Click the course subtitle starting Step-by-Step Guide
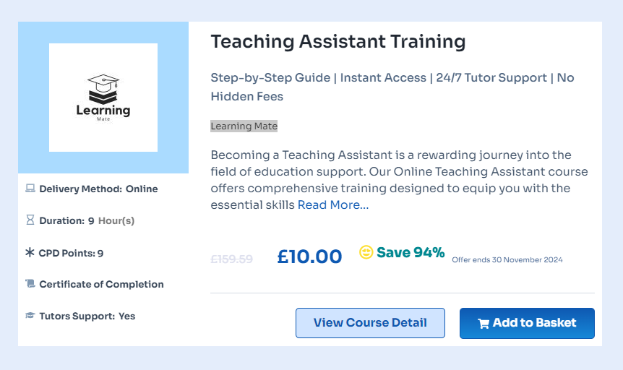Image resolution: width=623 pixels, height=370 pixels. pyautogui.click(x=392, y=87)
